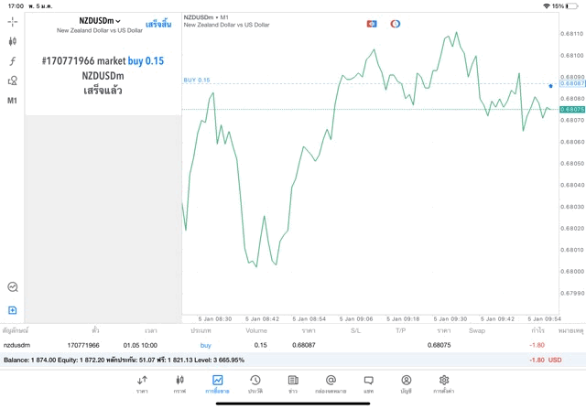This screenshot has height=409, width=586.
Task: Select the 0.68087 price level tag
Action: tap(572, 83)
